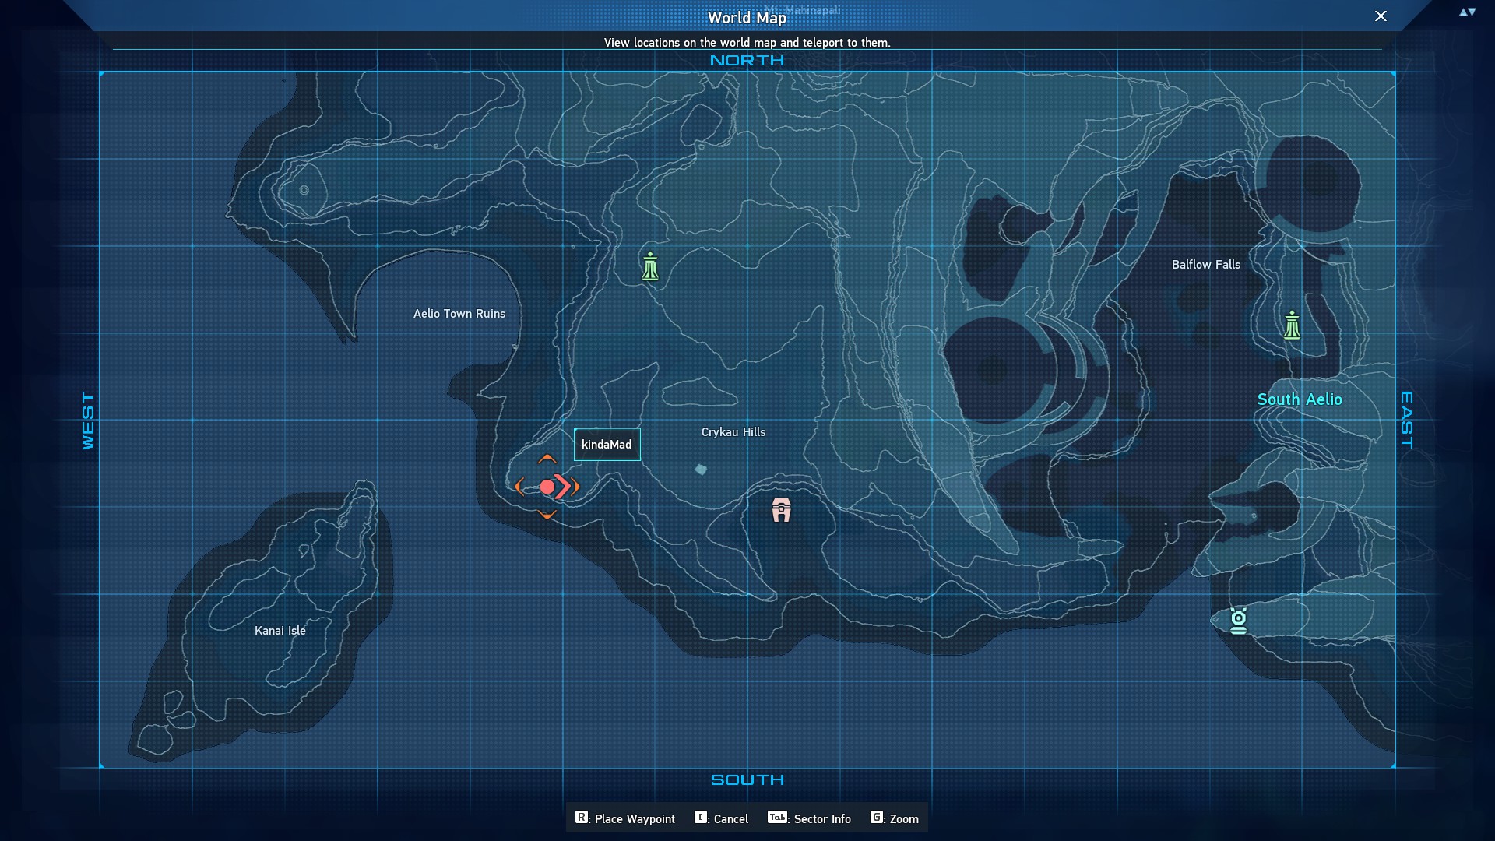Select the Kanai Isle label on the map

tap(280, 631)
